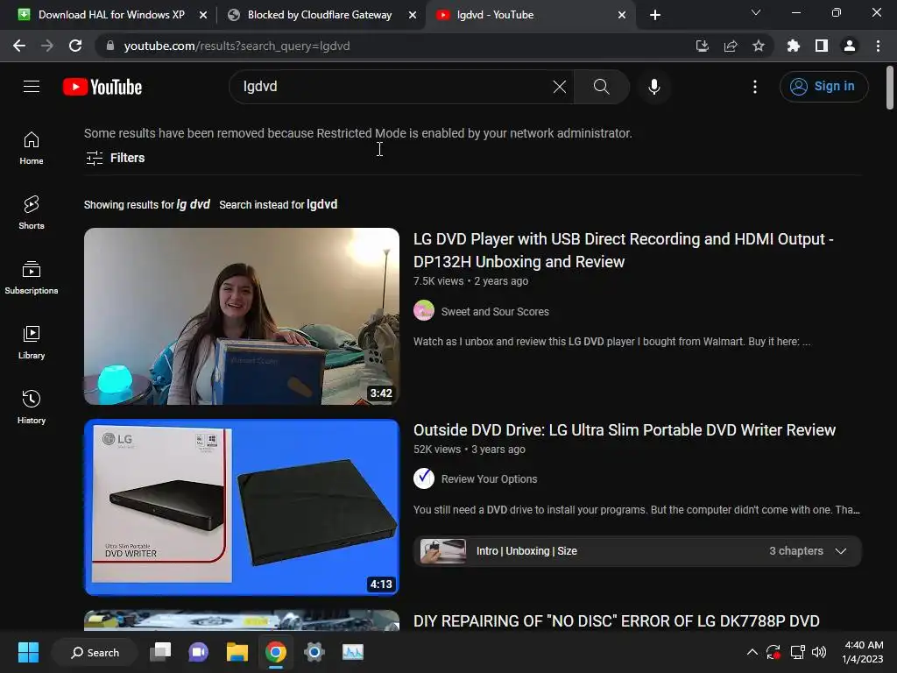
Task: Visit Sweet and Sour Scores channel name
Action: [495, 311]
